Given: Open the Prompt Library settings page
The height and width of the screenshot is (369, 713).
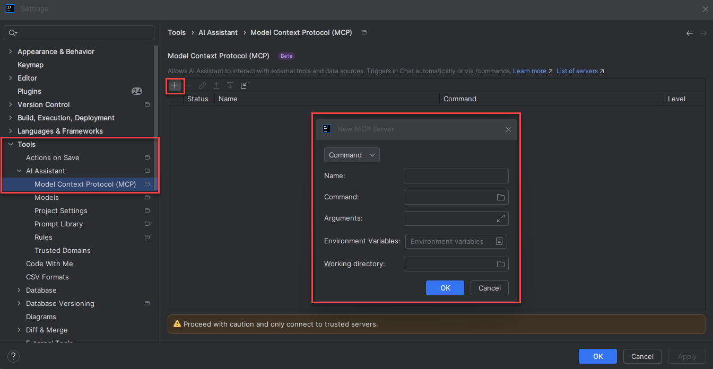Looking at the screenshot, I should point(60,224).
